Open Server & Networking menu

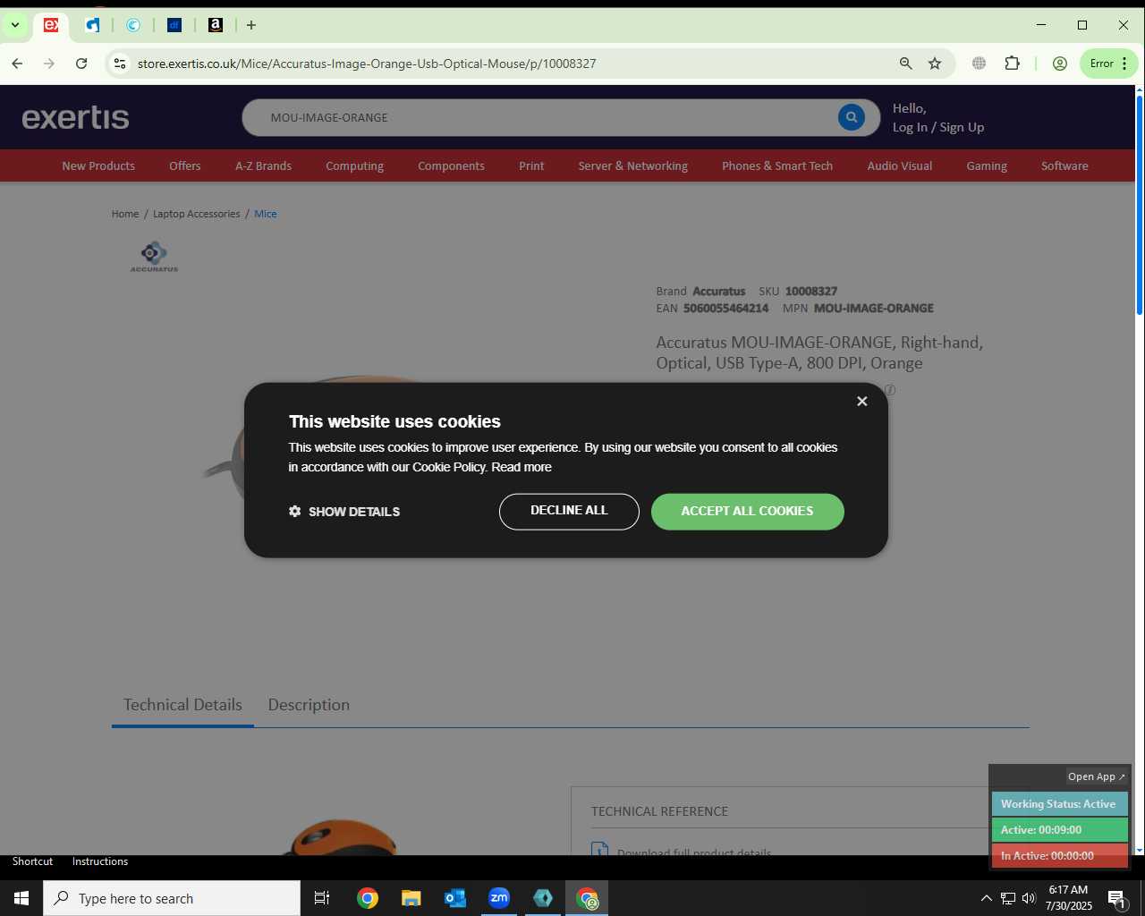pos(632,165)
